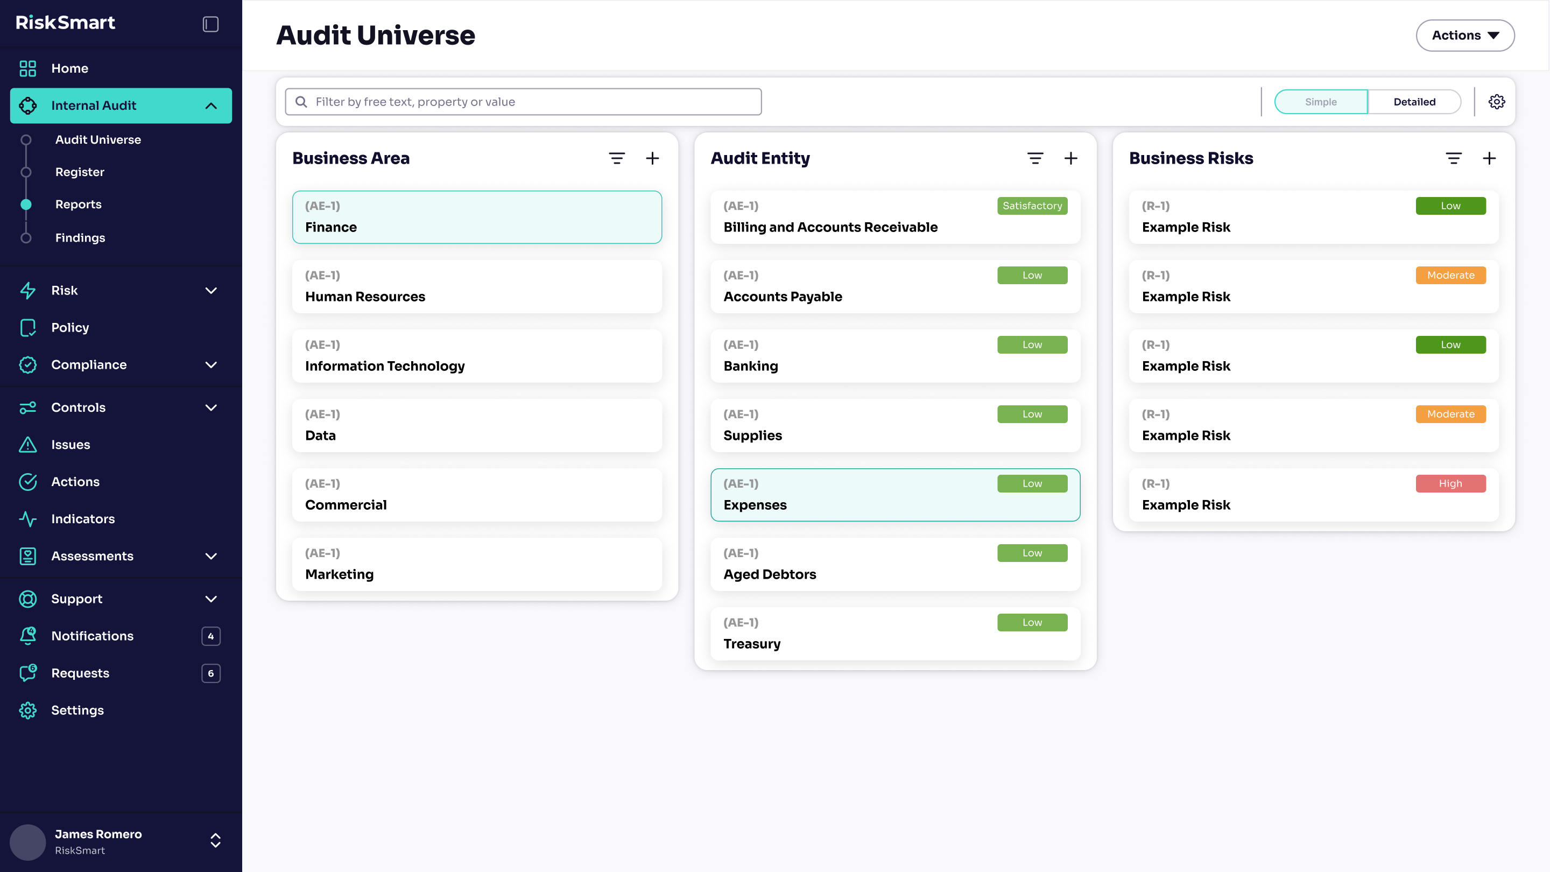The height and width of the screenshot is (872, 1550).
Task: Open the view settings gear icon
Action: click(x=1496, y=101)
